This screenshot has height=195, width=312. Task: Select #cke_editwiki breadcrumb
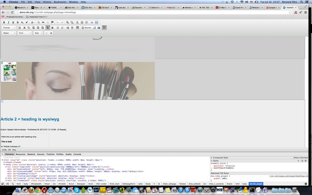pyautogui.click(x=195, y=184)
